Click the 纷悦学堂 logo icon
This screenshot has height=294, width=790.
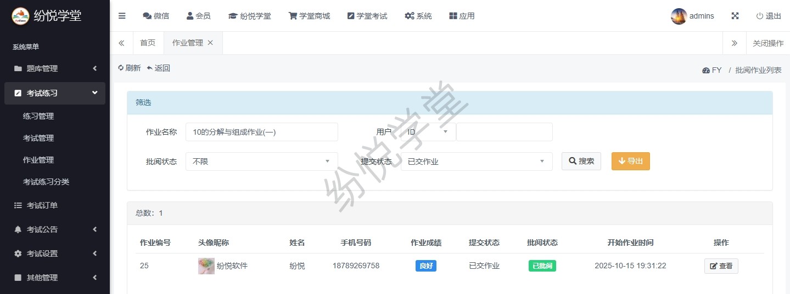point(21,16)
